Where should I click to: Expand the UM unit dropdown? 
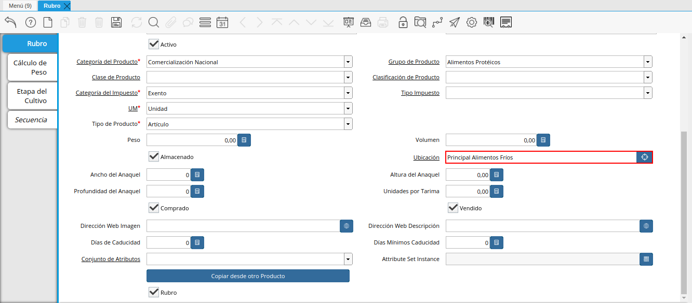point(348,109)
